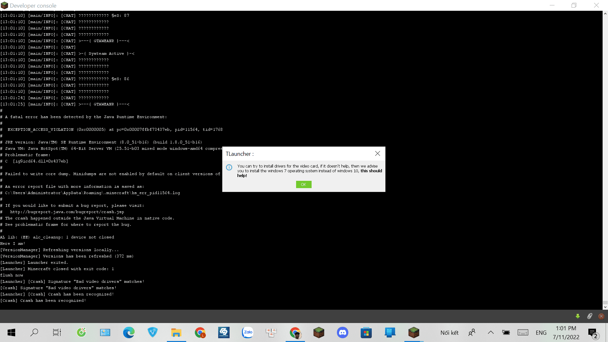Open the notification center with 2 alerts
608x342 pixels.
(593, 332)
